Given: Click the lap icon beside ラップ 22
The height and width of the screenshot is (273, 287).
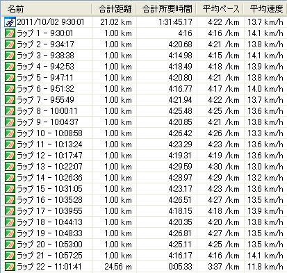Looking at the screenshot, I should 10,267.
